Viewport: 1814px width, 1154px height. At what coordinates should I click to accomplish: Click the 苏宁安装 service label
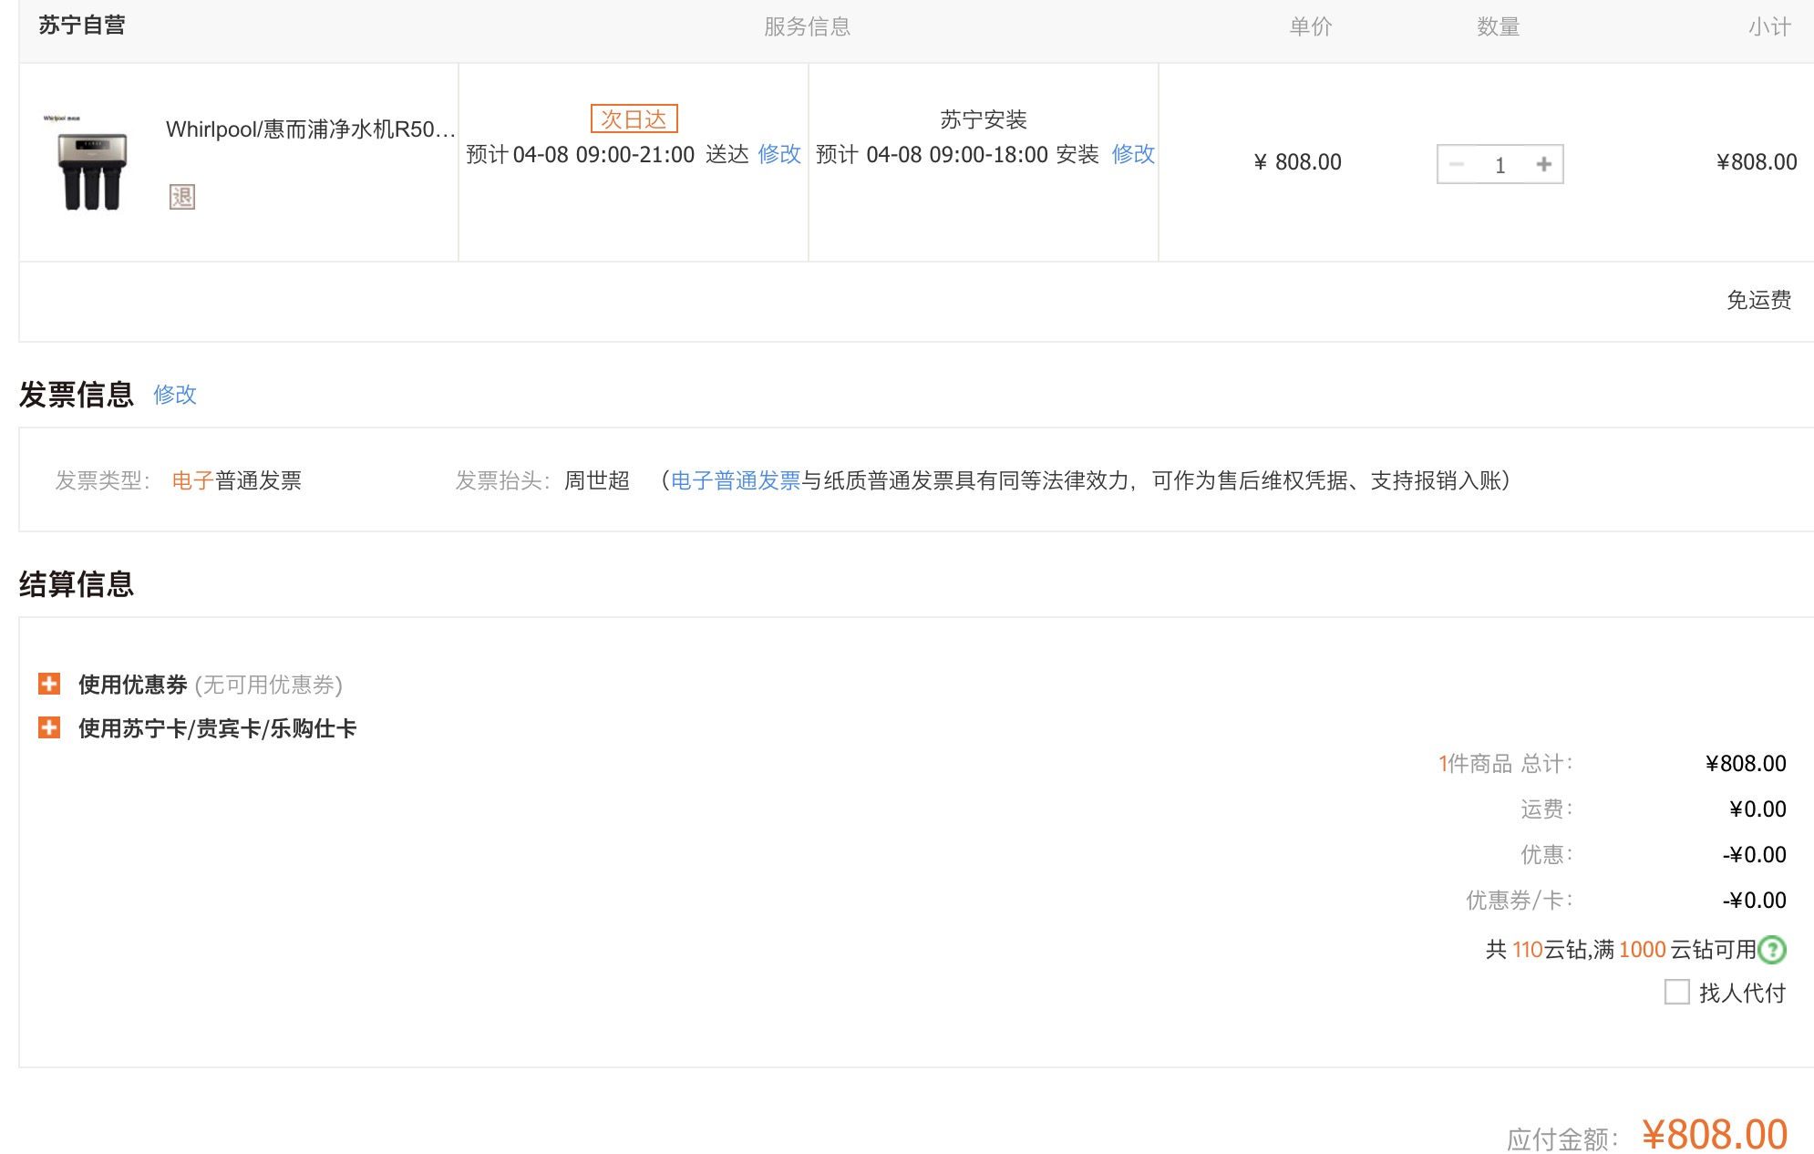pos(984,119)
